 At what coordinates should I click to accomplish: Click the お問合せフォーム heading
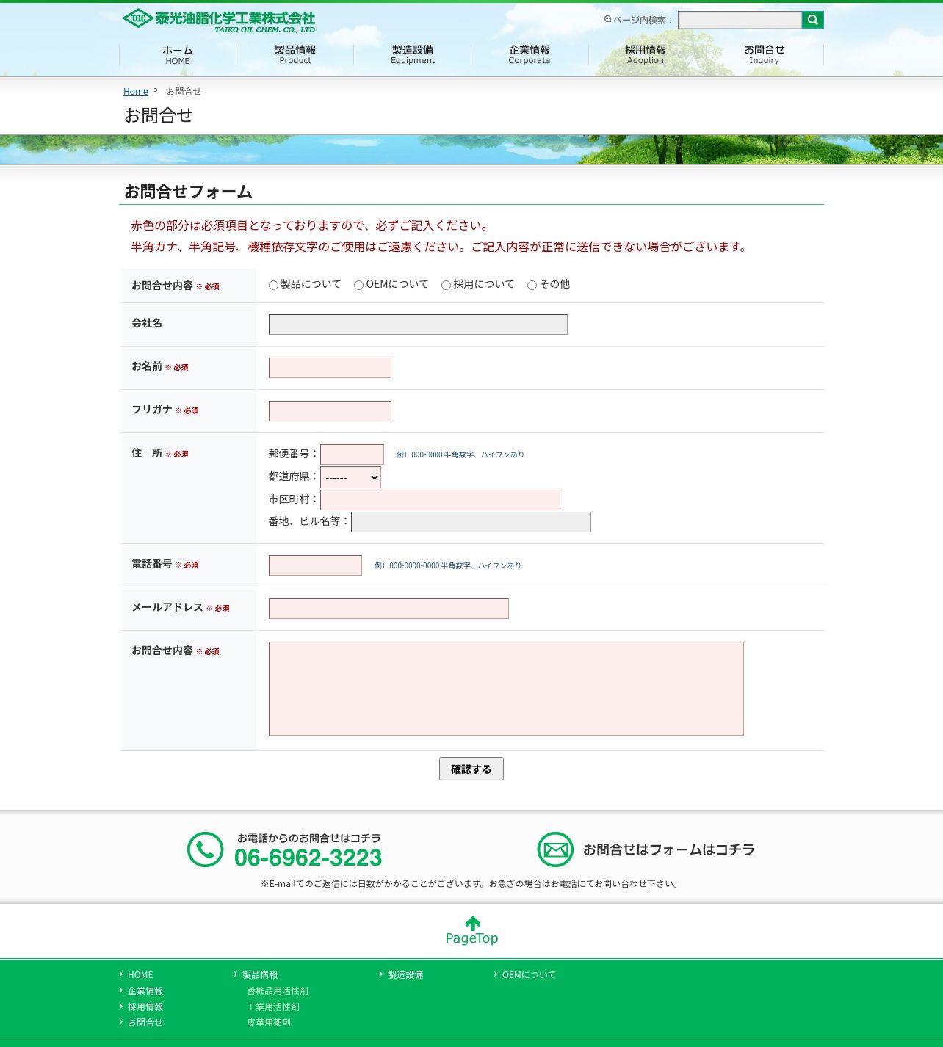tap(188, 192)
